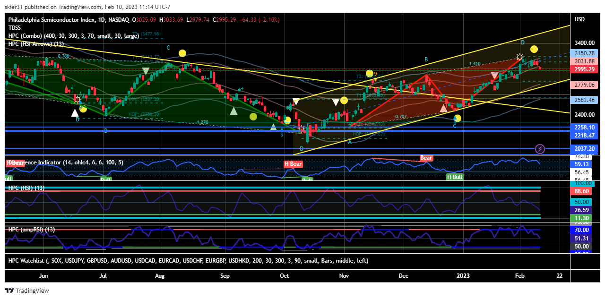Click the red 2995.29 current price label
Viewport: 605px width, 299px height.
pyautogui.click(x=584, y=69)
